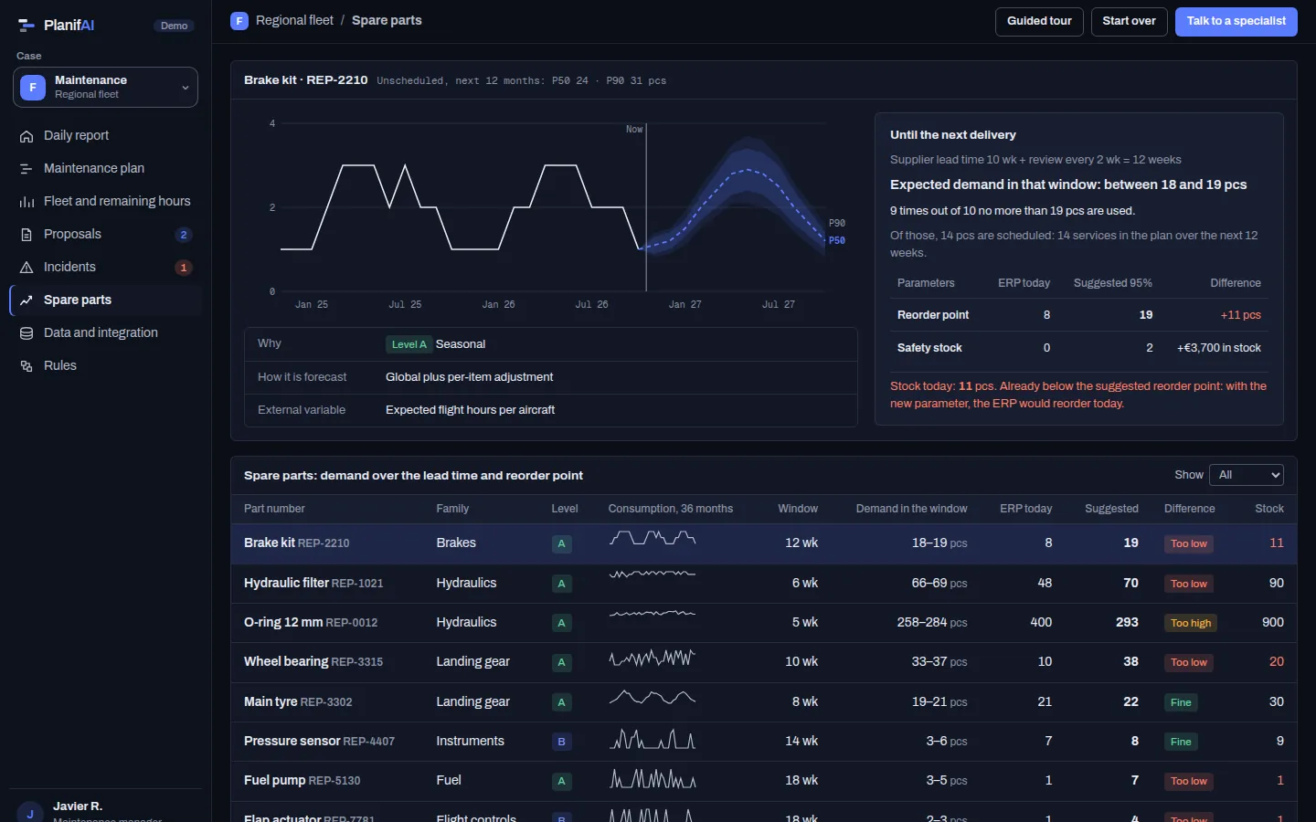Screen dimensions: 1316x822
Task: Click the Proposals count badge 2
Action: coord(184,235)
